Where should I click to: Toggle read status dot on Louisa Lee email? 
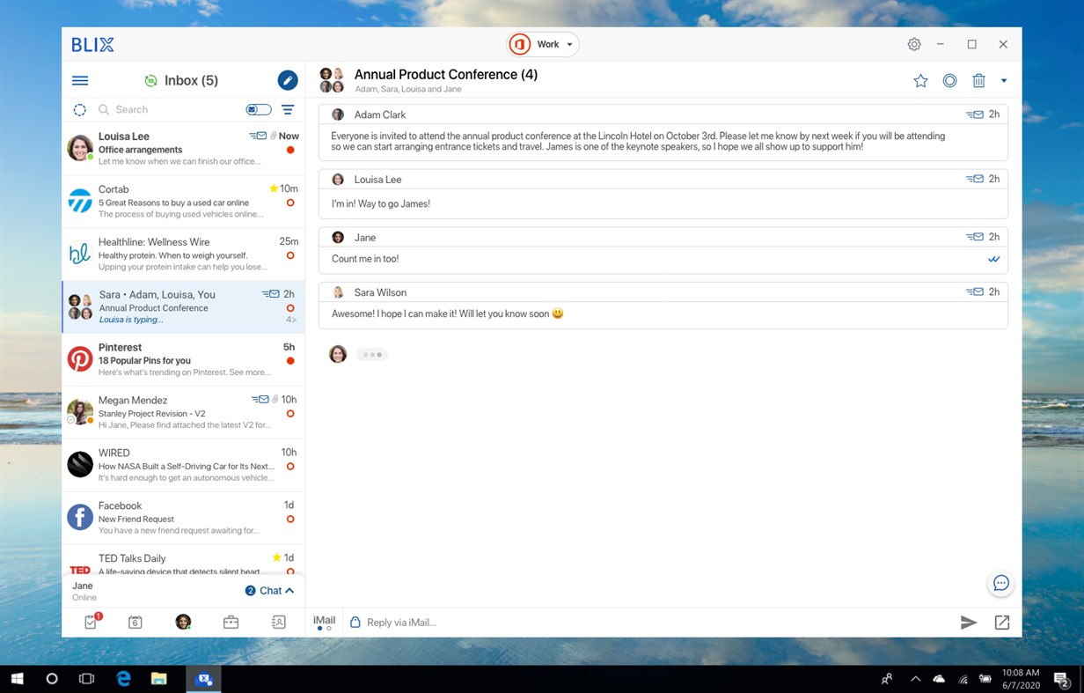(290, 150)
